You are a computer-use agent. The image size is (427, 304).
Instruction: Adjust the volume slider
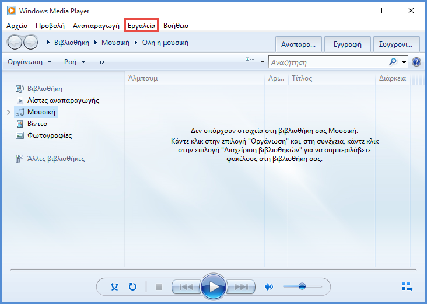[x=302, y=286]
